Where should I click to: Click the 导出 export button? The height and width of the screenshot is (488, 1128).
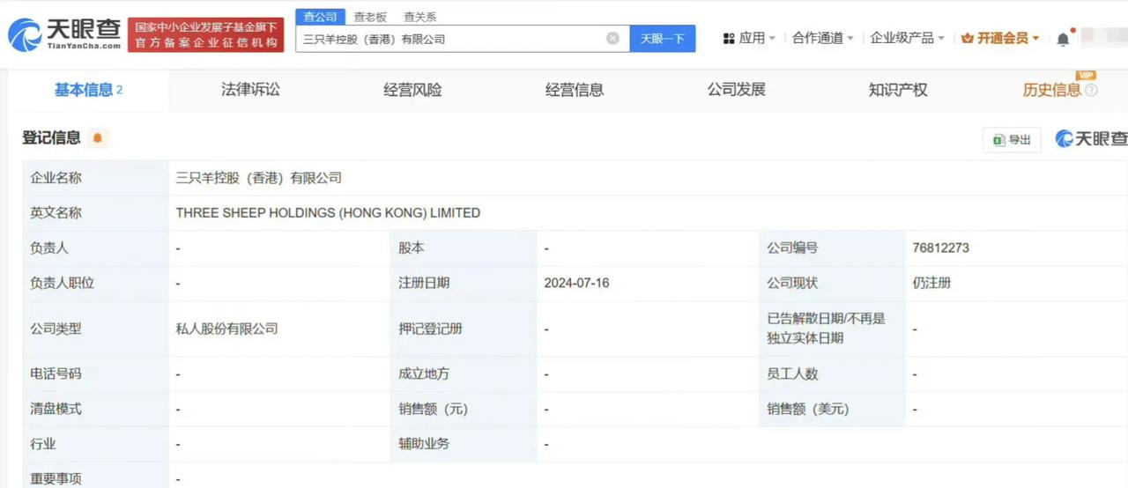[x=1012, y=139]
